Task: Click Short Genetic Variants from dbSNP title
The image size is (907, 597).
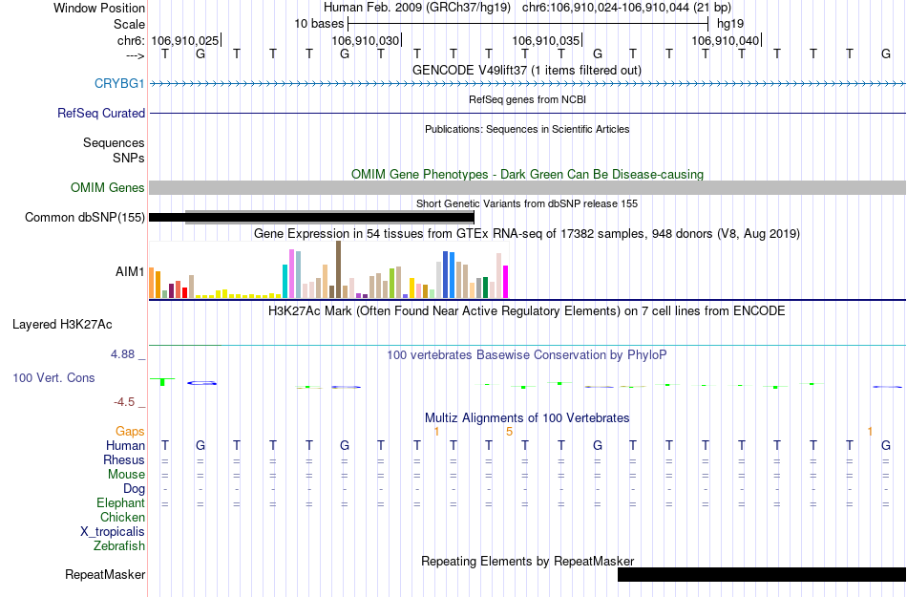Action: [x=527, y=203]
